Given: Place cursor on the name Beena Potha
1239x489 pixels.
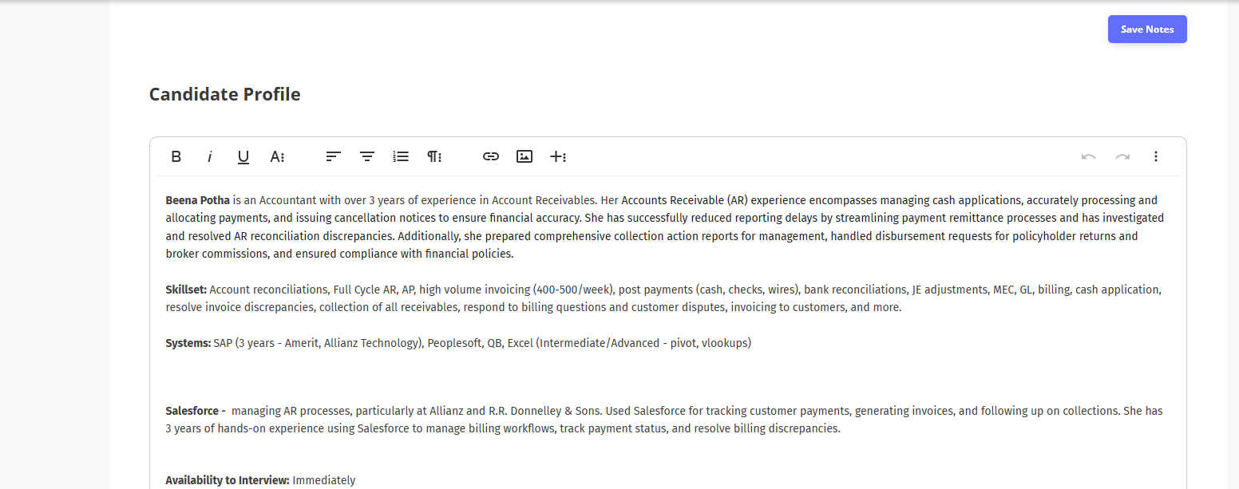Looking at the screenshot, I should (x=197, y=200).
